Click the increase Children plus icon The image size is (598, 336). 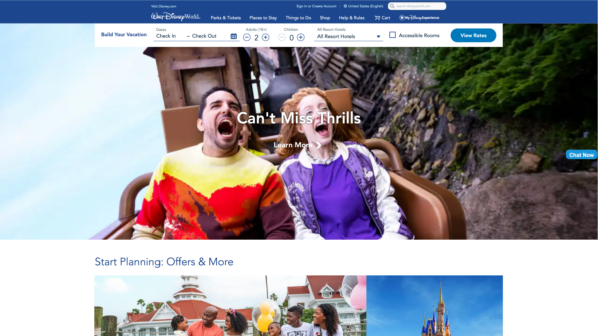click(x=301, y=37)
